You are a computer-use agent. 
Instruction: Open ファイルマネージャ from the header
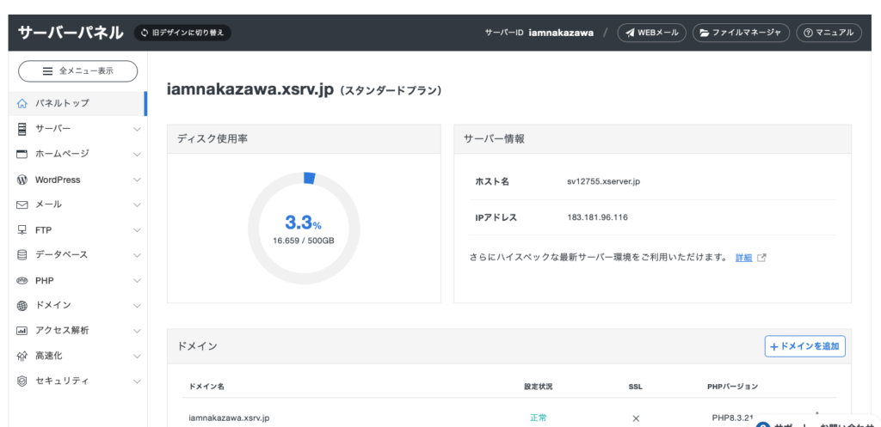(741, 33)
